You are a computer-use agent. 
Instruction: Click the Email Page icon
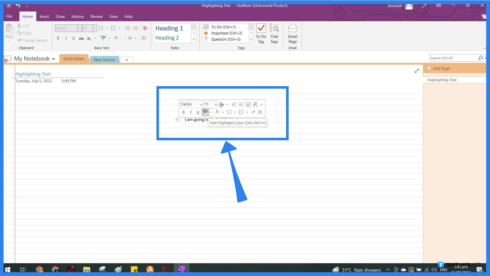coord(292,33)
